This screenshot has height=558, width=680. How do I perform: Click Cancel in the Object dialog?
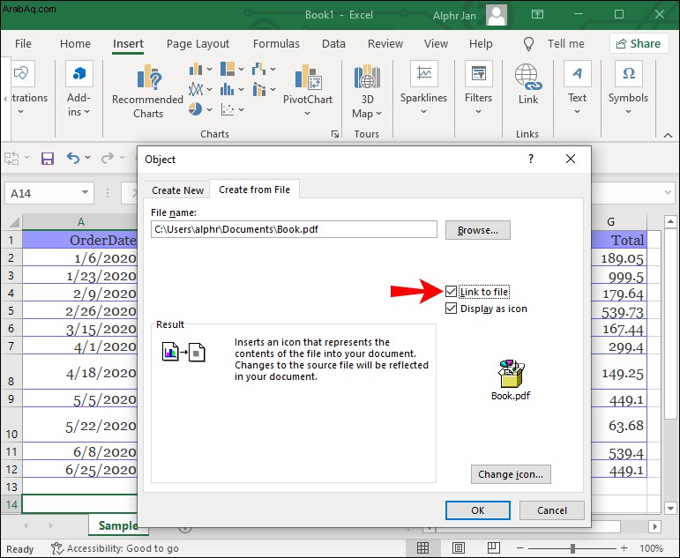click(551, 510)
